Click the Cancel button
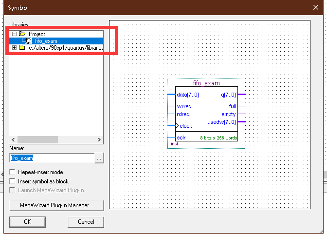 pyautogui.click(x=86, y=222)
